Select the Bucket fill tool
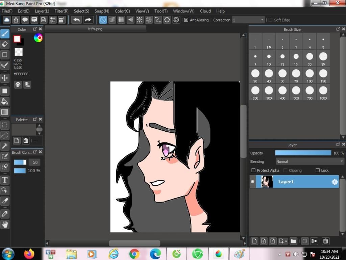This screenshot has width=346, height=260. (5, 101)
